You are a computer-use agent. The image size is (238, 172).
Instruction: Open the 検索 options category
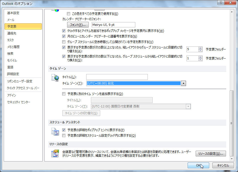click(x=23, y=53)
